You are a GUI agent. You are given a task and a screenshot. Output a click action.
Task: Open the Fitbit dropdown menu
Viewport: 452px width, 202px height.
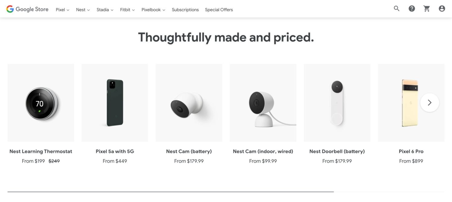[127, 10]
